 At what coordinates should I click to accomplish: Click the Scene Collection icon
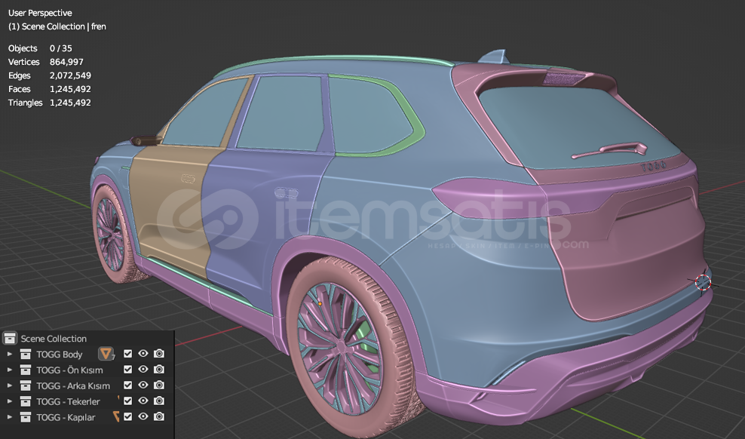tap(10, 338)
